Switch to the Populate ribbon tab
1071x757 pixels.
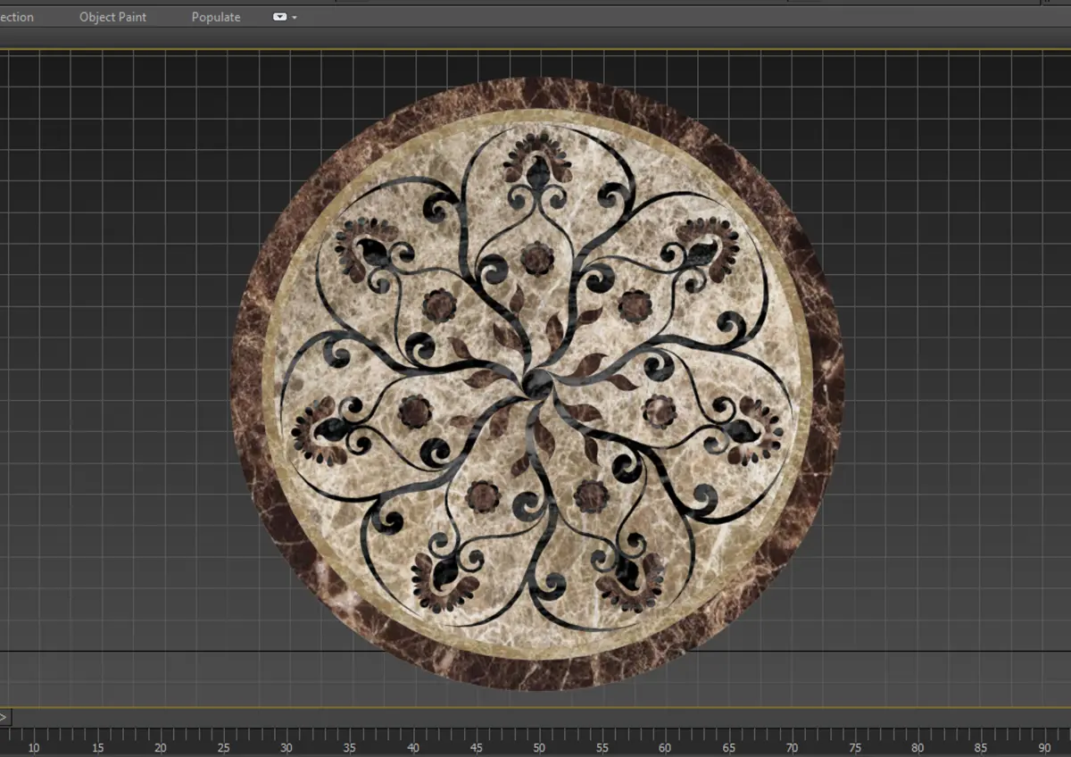(216, 17)
